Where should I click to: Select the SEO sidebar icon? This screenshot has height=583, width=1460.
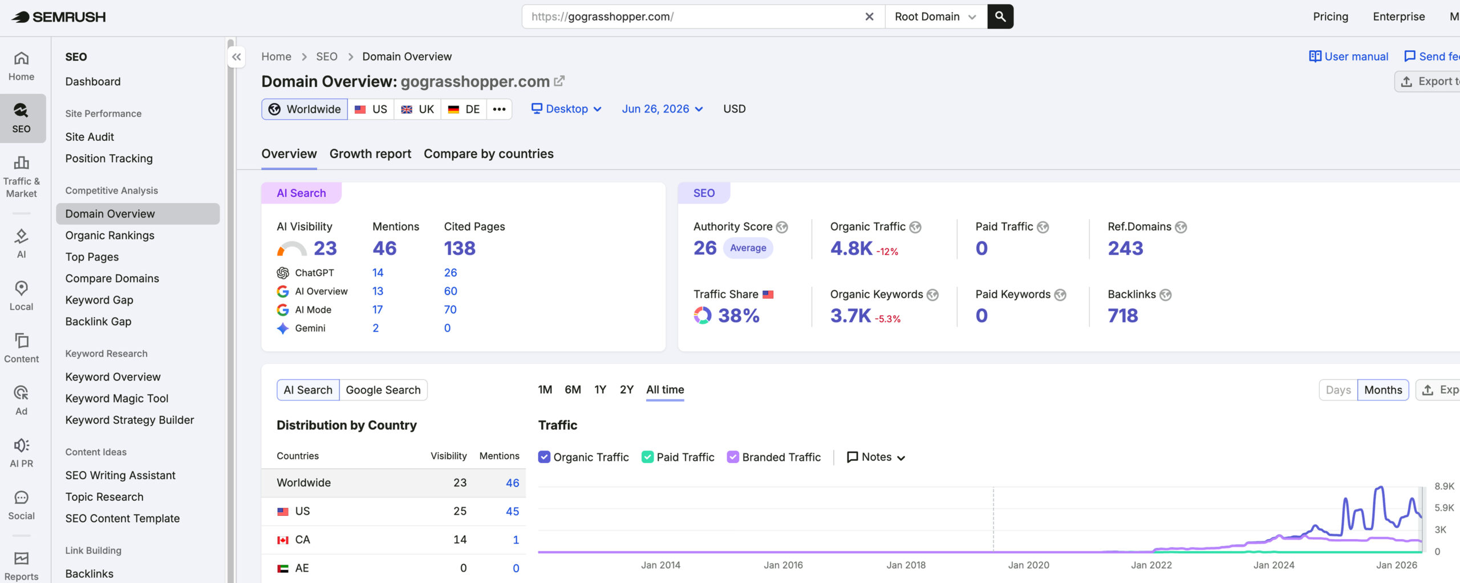point(21,119)
